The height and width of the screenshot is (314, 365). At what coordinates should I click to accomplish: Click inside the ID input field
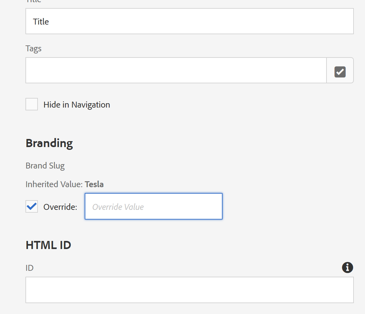click(x=189, y=290)
